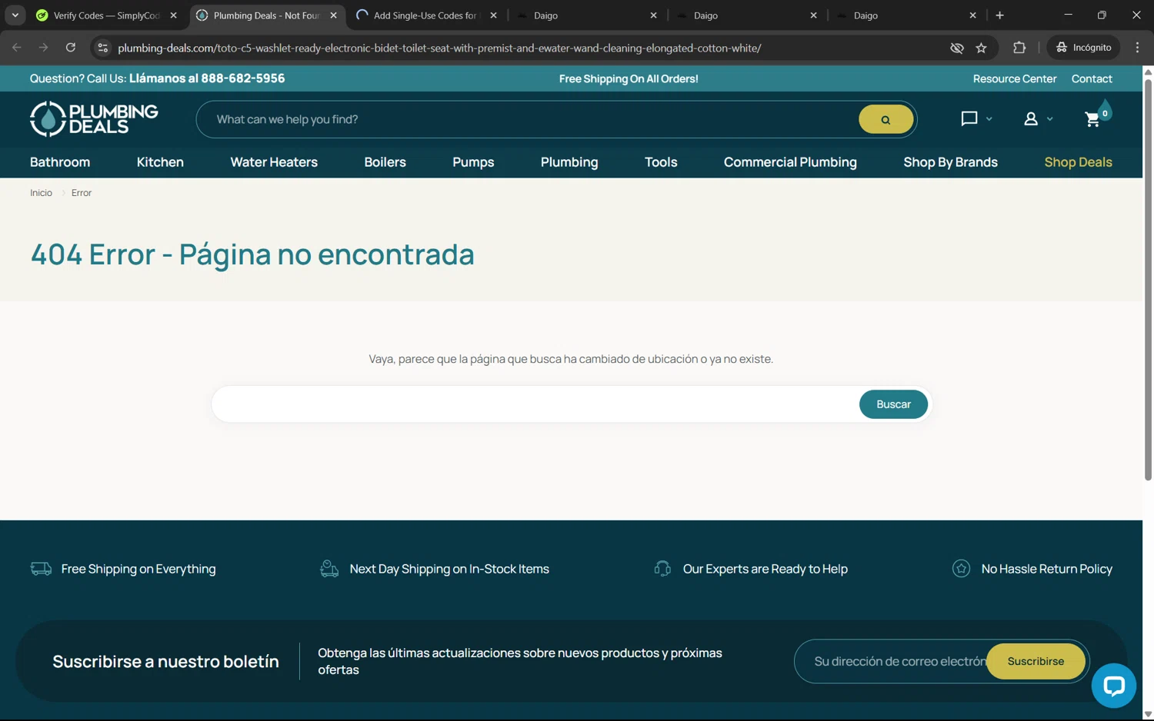
Task: Open the Resource Center link
Action: 1014,78
